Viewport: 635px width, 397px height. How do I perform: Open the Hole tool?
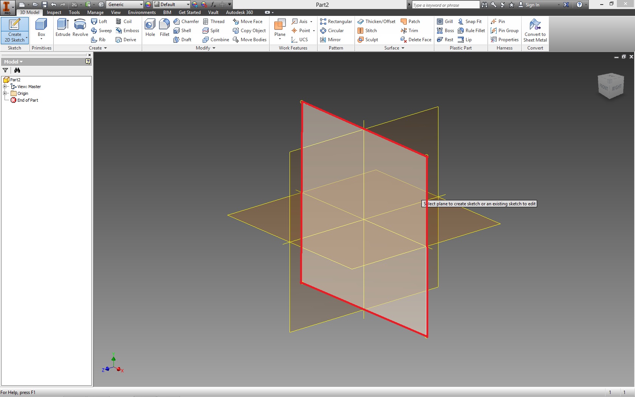[150, 28]
